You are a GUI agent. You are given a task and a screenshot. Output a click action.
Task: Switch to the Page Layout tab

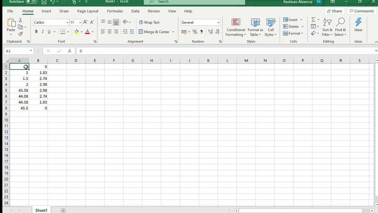point(88,11)
